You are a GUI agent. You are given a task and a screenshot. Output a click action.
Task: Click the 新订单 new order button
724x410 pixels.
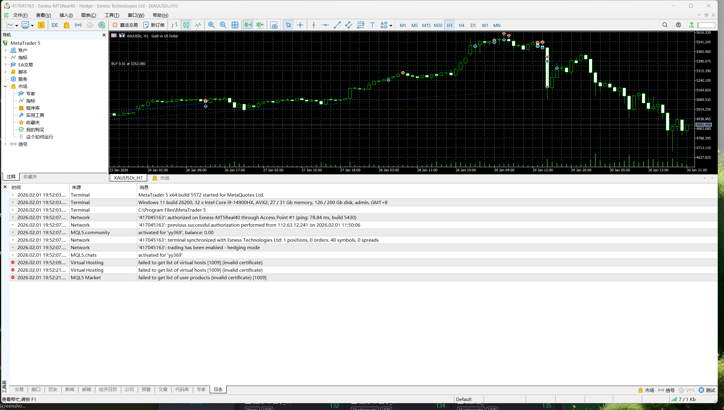(x=154, y=25)
